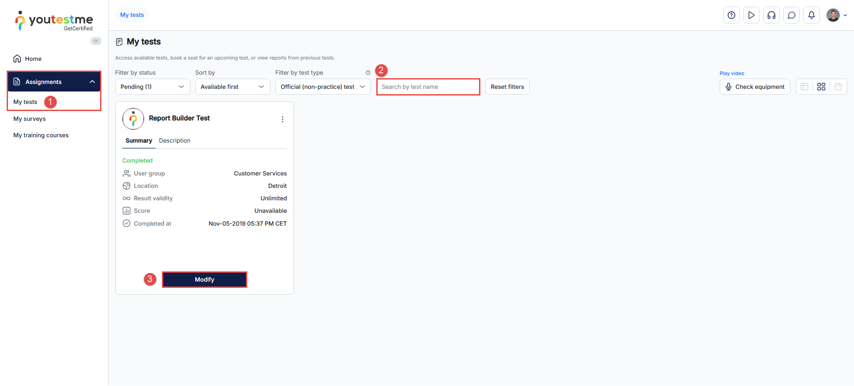Open the three-dot menu on test card
Screen dimensions: 854x386
(282, 119)
